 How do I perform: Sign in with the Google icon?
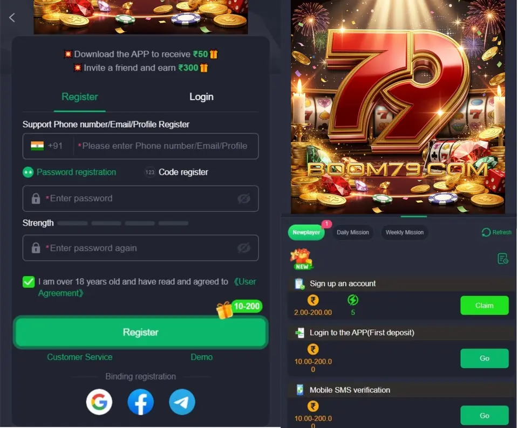[x=99, y=402]
